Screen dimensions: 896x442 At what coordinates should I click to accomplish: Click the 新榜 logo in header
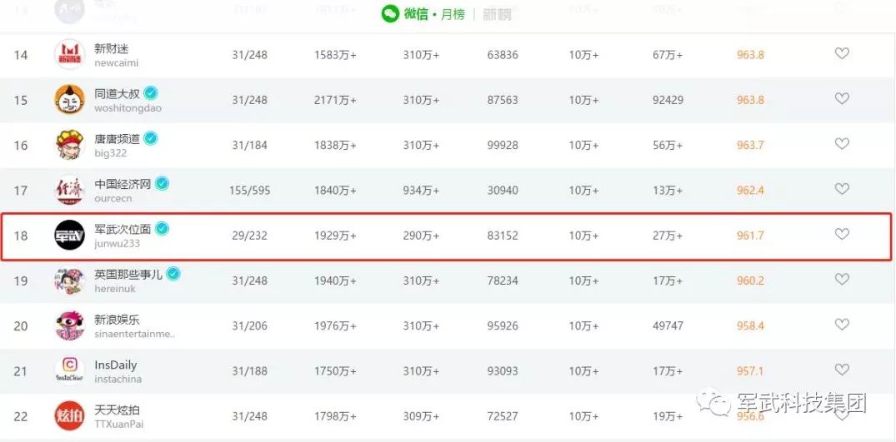(x=496, y=13)
